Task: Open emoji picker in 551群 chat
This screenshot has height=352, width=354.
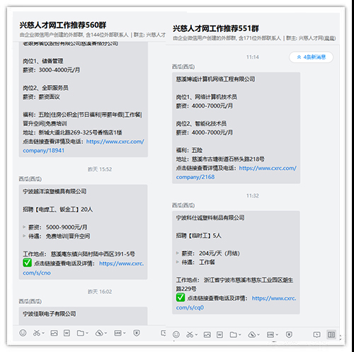Action: tap(176, 334)
